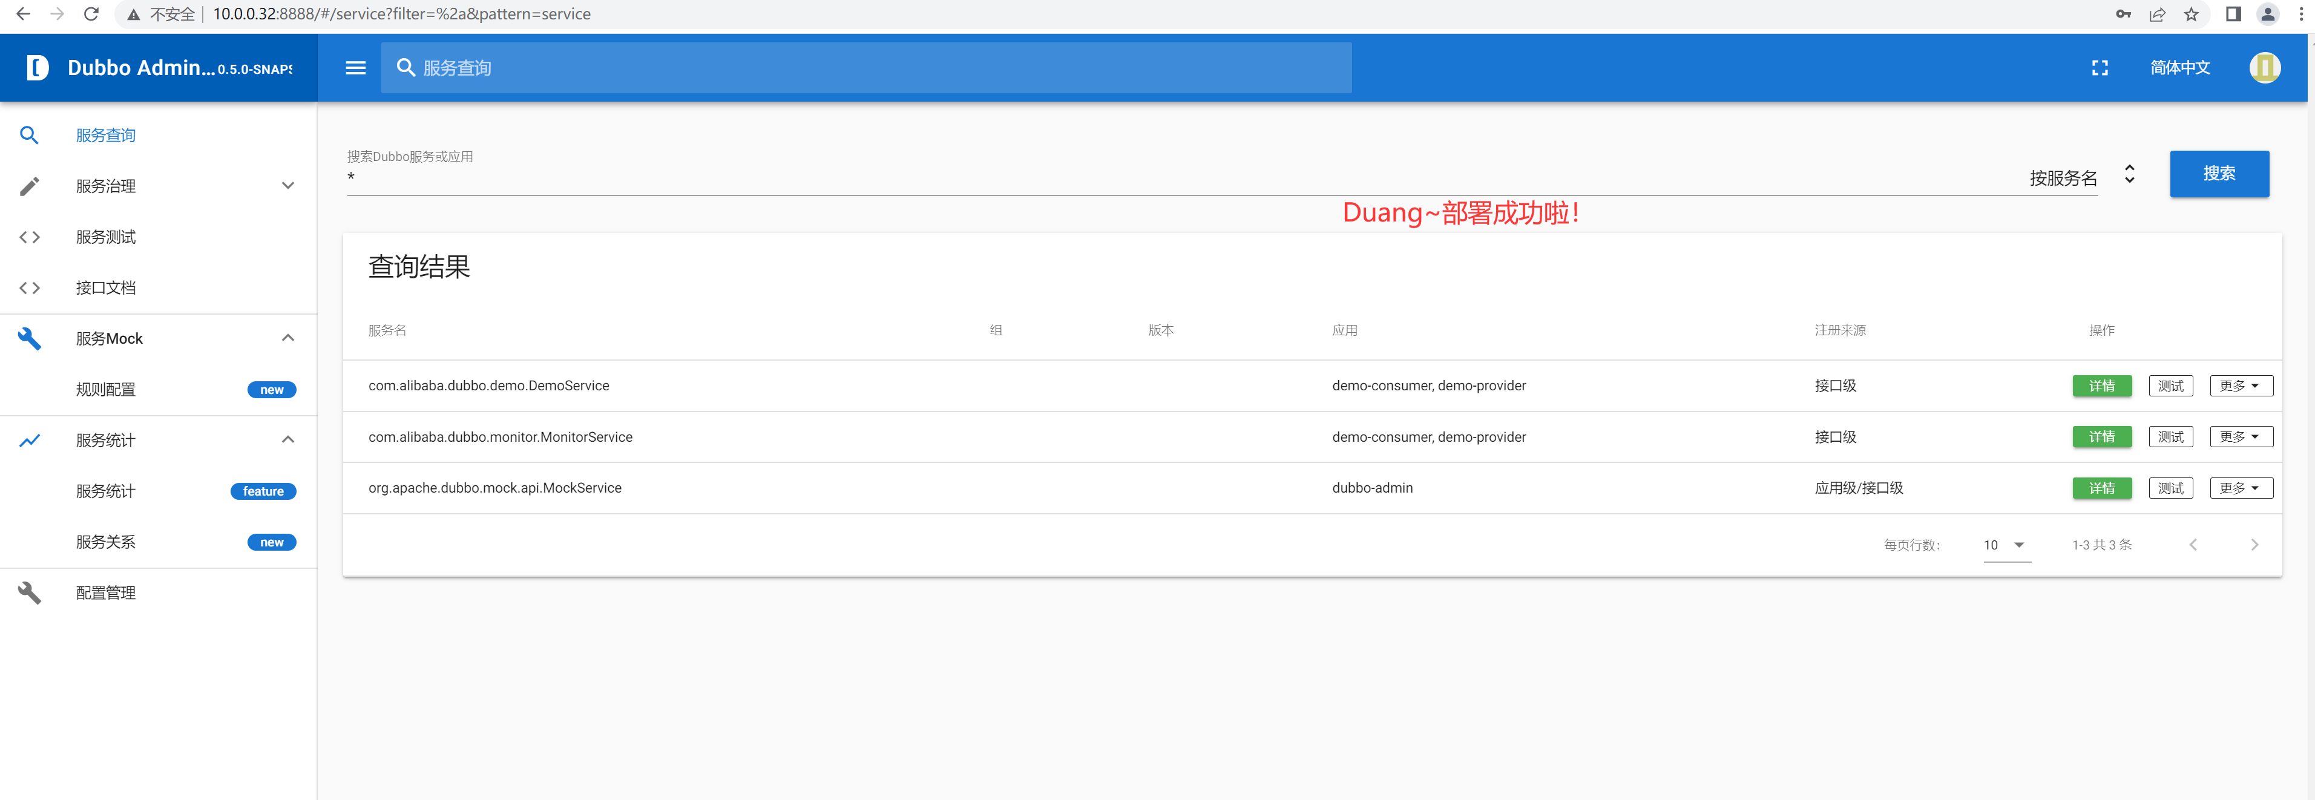
Task: Click 详情 for MonitorService
Action: (2101, 437)
